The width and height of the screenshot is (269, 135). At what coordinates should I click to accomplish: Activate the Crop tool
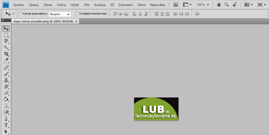coord(6,54)
